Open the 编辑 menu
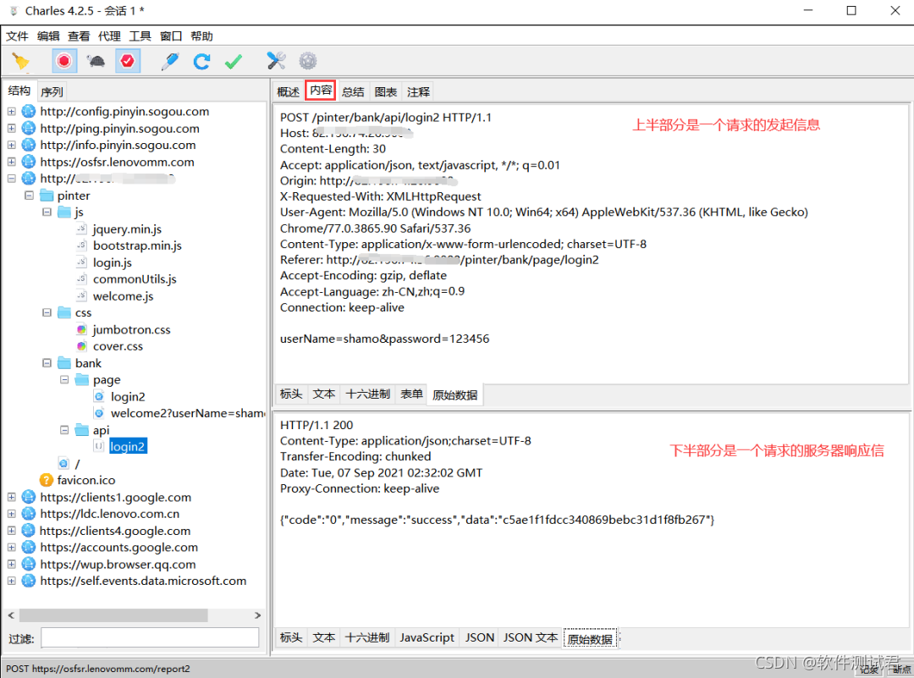This screenshot has height=678, width=914. [x=48, y=36]
